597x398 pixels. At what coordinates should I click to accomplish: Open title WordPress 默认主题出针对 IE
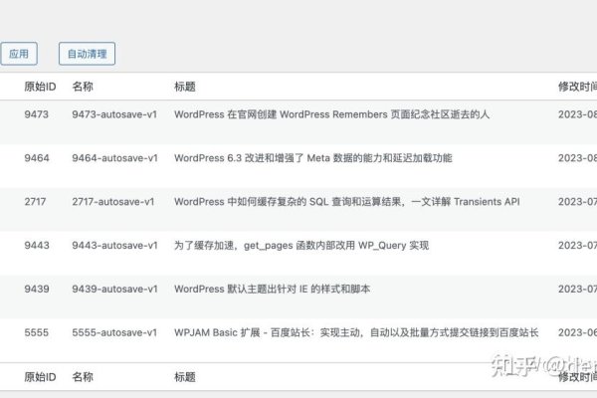click(273, 290)
